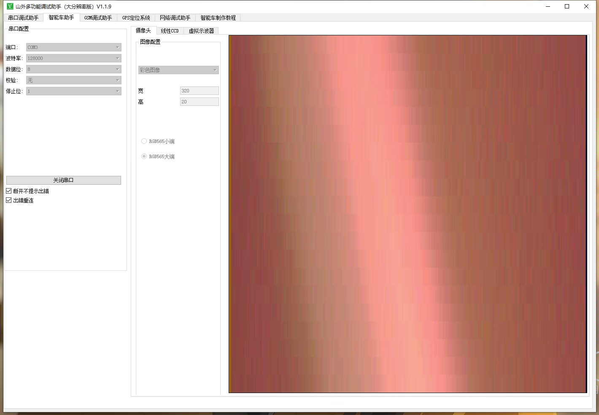The height and width of the screenshot is (415, 599).
Task: Open the 智能车制作教程 tab
Action: (218, 18)
